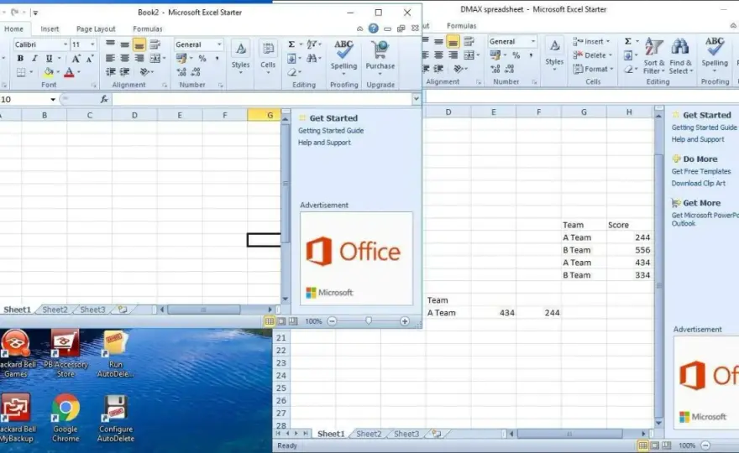Open Help question mark icon in Book2

(x=373, y=29)
